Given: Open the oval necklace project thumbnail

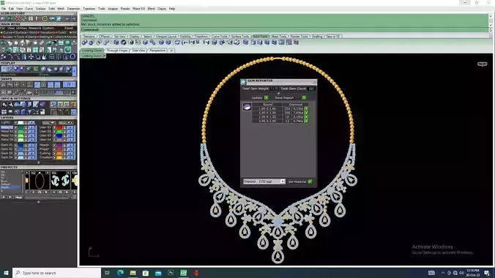Looking at the screenshot, I should [x=40, y=181].
